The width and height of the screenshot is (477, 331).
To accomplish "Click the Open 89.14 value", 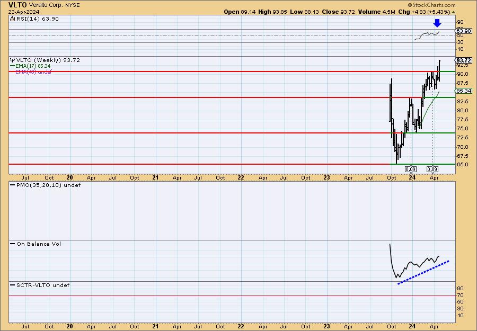I will pos(240,12).
